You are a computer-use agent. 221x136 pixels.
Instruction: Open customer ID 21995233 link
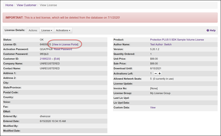pos(45,59)
